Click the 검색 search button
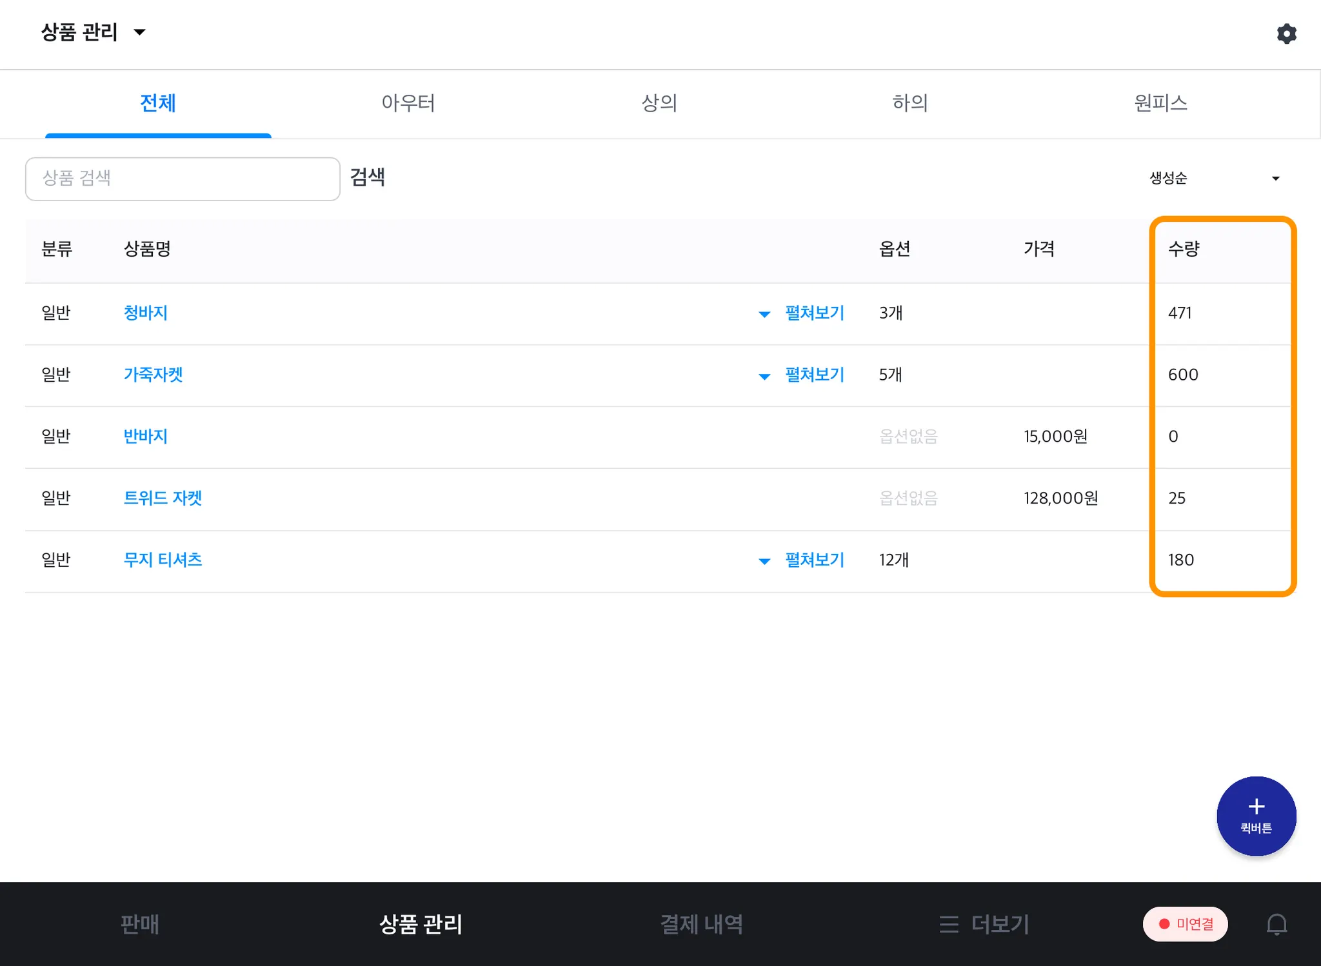The width and height of the screenshot is (1321, 966). (368, 177)
